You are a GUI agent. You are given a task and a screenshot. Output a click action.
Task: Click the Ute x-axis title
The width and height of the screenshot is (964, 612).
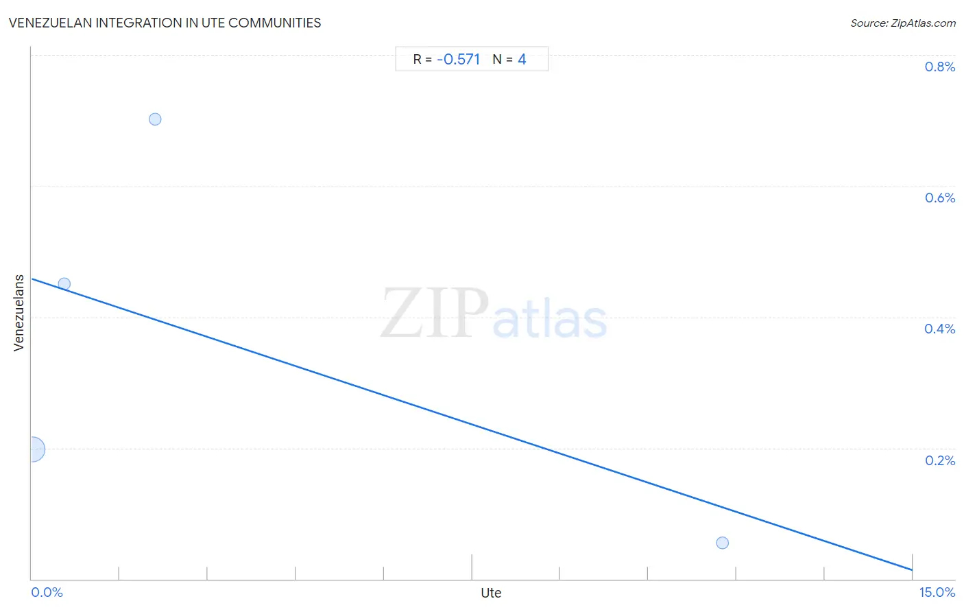click(x=491, y=593)
